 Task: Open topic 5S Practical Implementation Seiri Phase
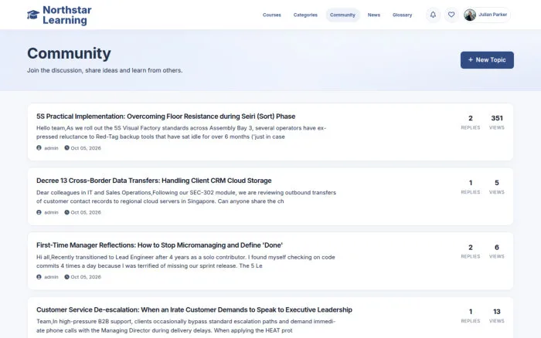165,117
